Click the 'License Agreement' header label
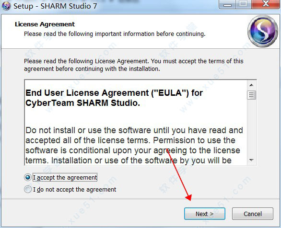The image size is (281, 228). pos(45,24)
